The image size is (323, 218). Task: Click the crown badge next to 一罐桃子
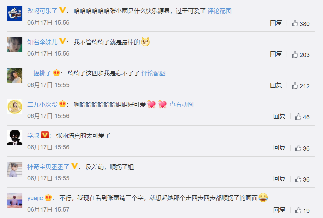point(56,72)
